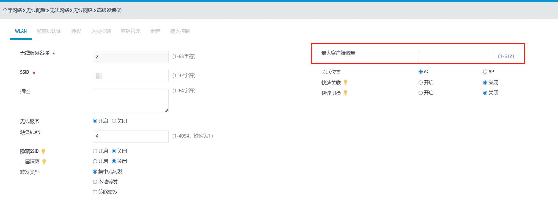Select 关闭 for 无线服务
The height and width of the screenshot is (202, 558).
[114, 121]
